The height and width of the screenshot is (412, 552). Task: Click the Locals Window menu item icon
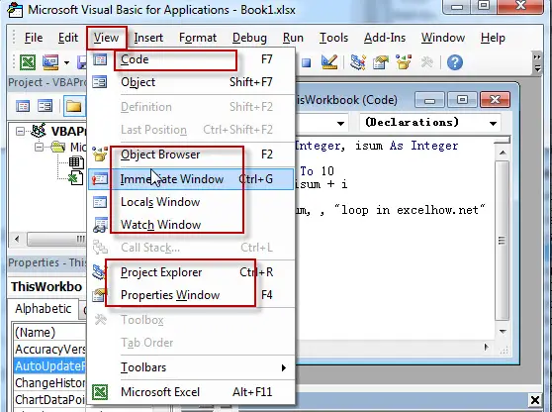point(100,202)
